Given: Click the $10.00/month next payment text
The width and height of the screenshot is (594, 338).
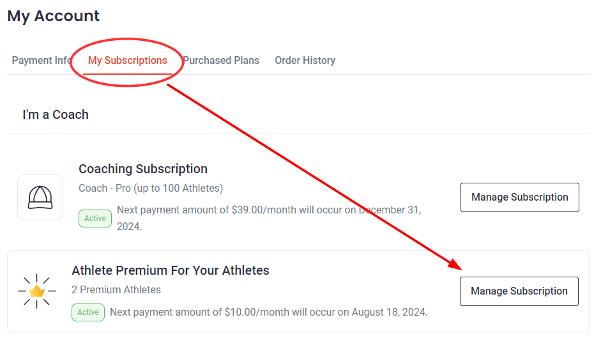Looking at the screenshot, I should click(269, 312).
